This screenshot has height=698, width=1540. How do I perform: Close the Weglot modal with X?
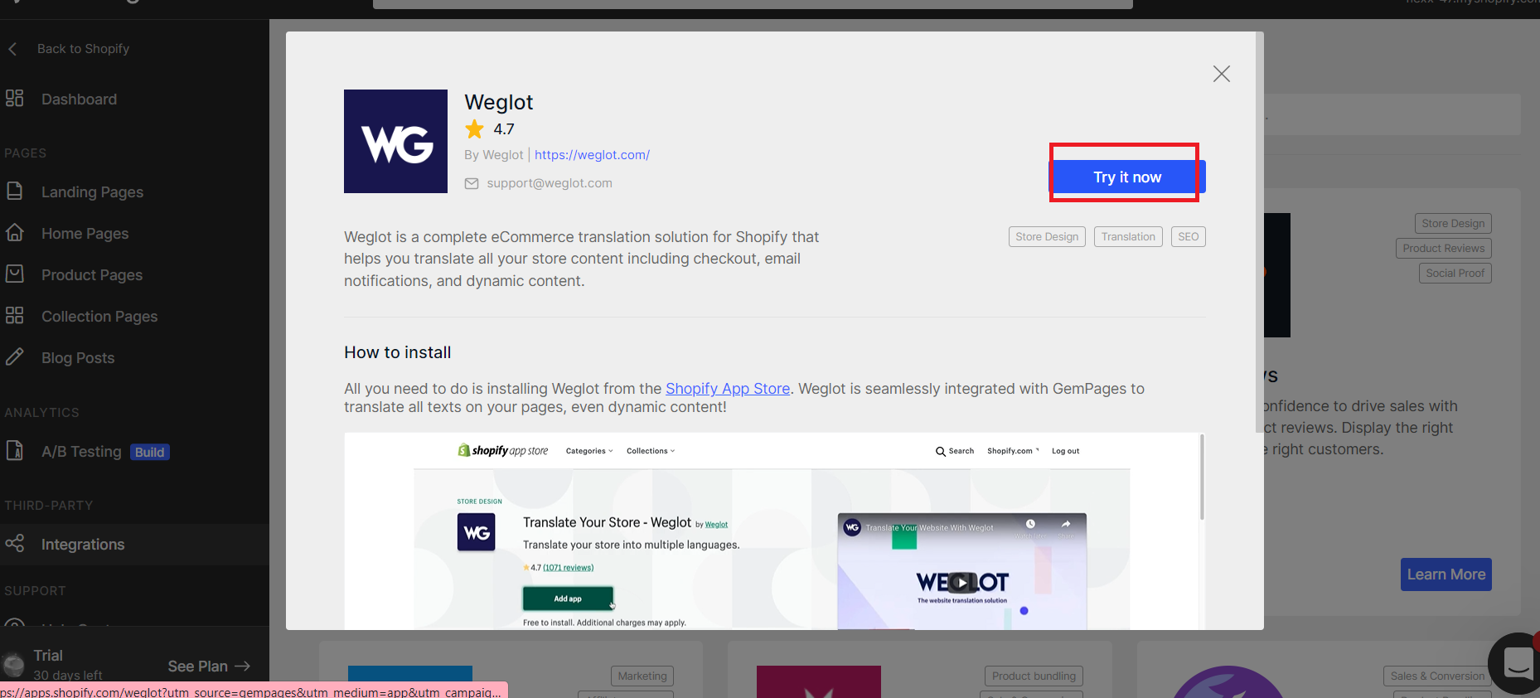point(1221,74)
